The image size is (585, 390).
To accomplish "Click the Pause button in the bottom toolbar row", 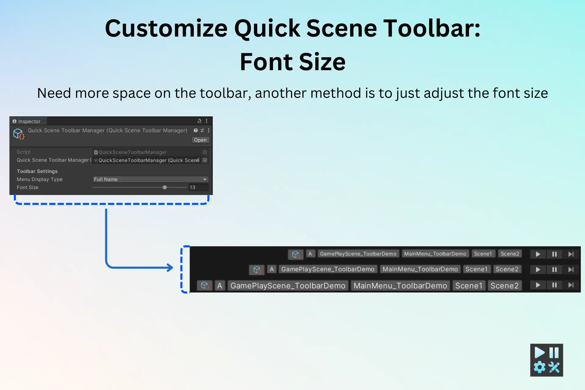I will point(555,285).
